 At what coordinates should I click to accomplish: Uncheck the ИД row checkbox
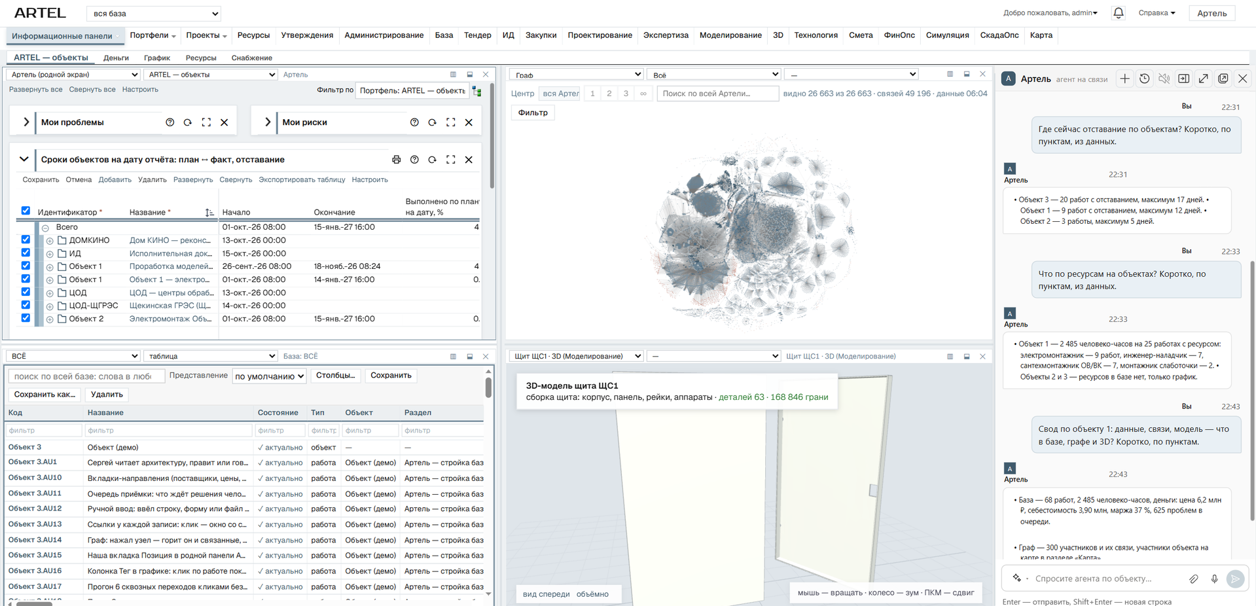tap(26, 253)
